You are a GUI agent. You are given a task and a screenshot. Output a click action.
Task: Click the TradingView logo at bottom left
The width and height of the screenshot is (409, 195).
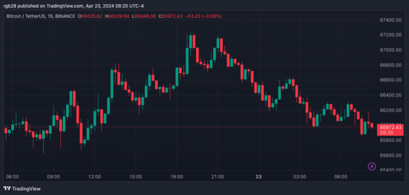coord(22,188)
